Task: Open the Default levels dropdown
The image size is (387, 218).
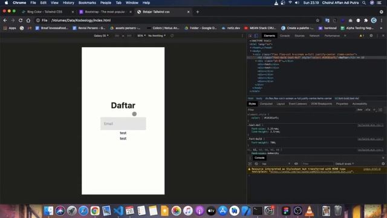Action: coord(345,164)
